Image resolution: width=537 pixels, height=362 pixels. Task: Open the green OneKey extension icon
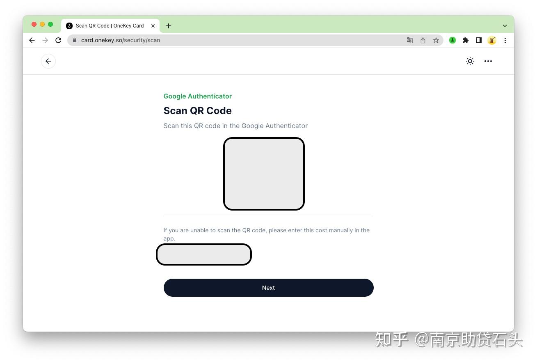[452, 40]
